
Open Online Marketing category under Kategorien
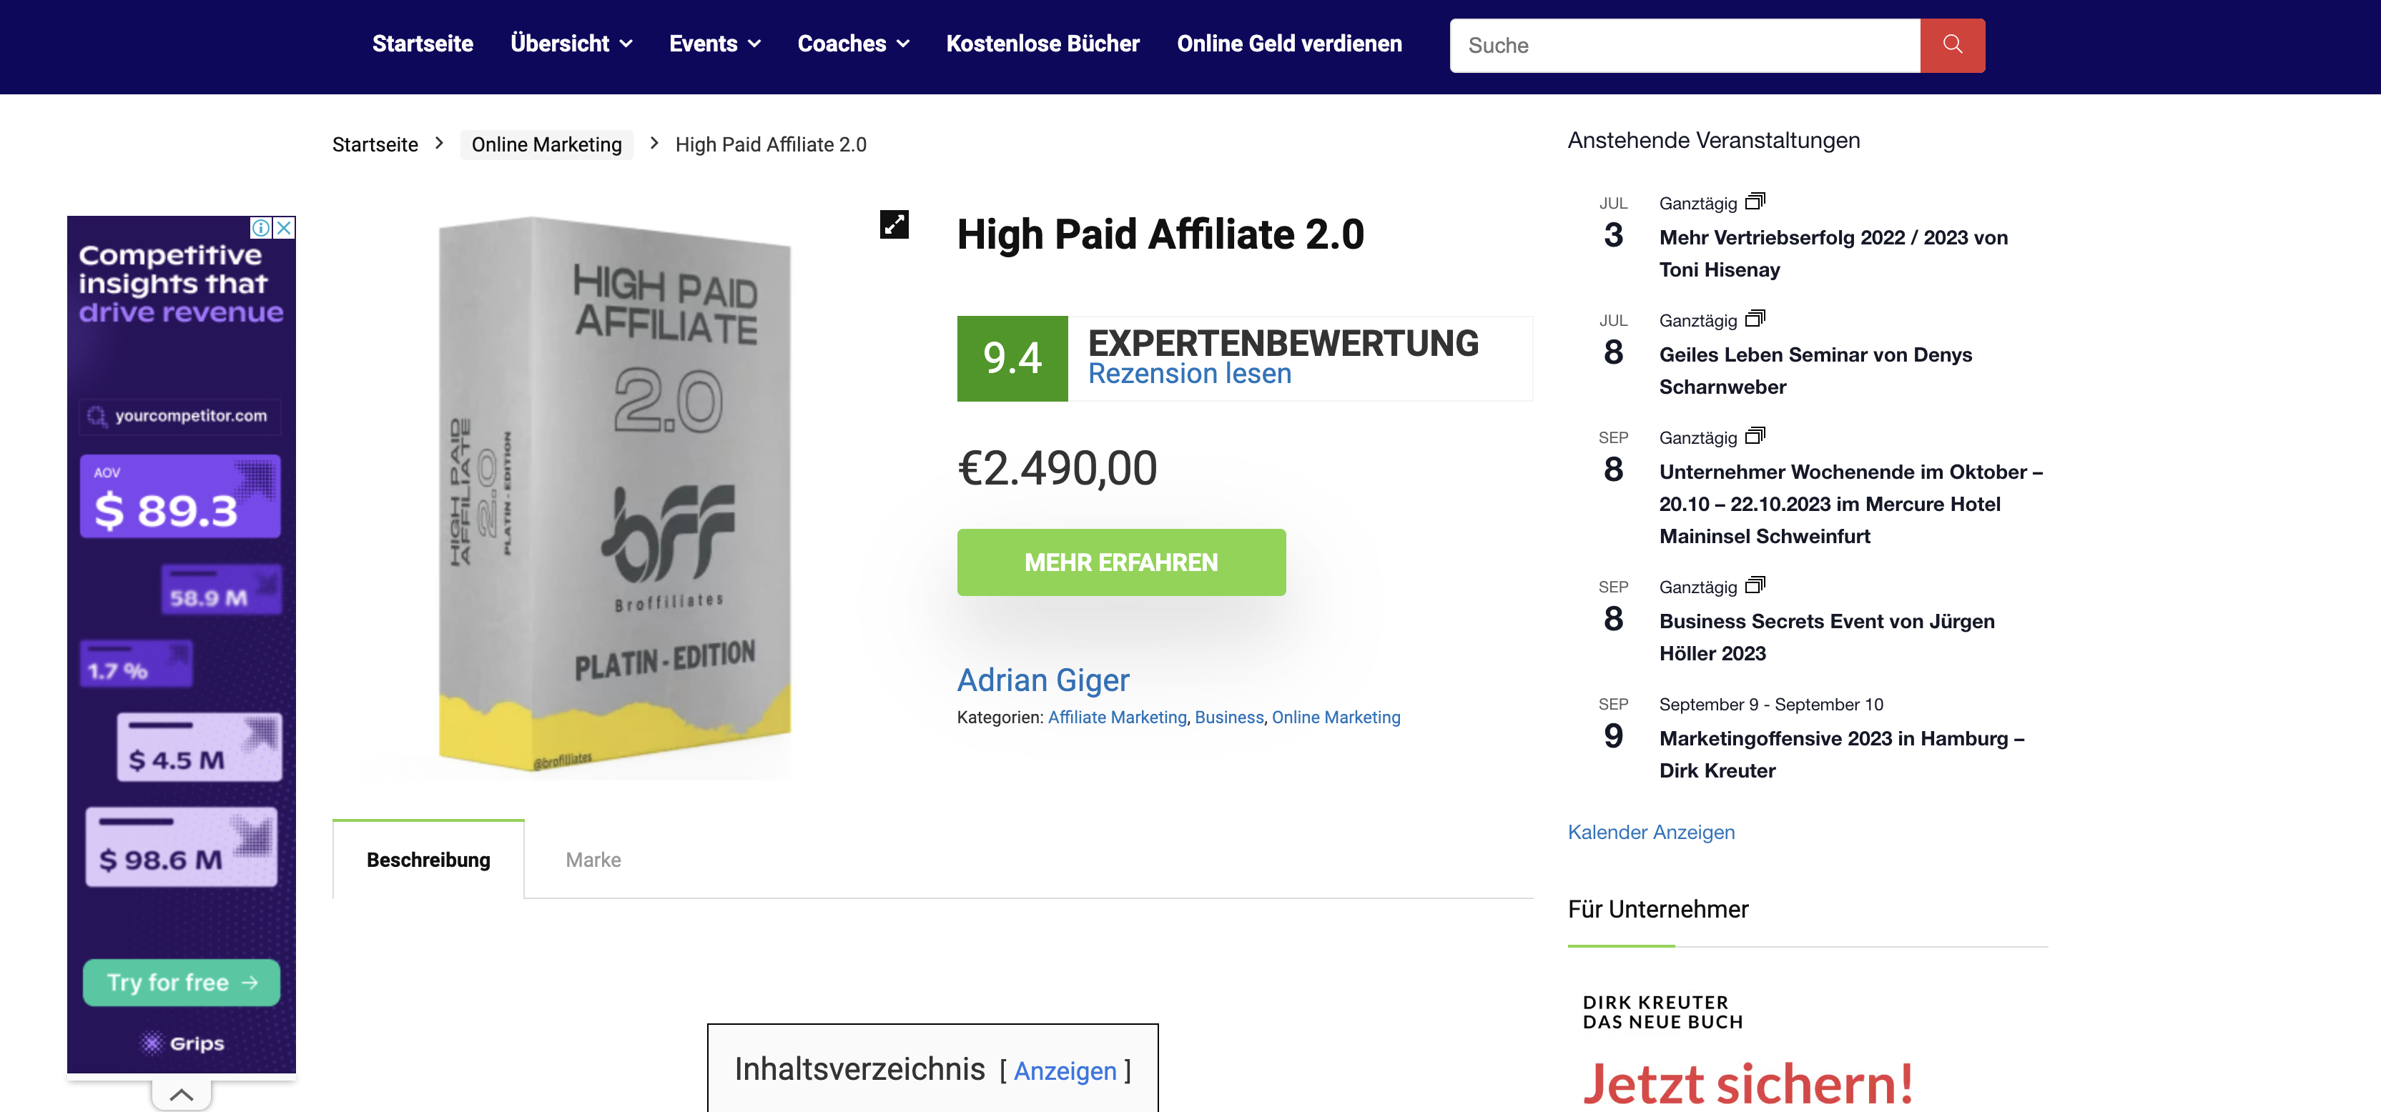[x=1336, y=717]
